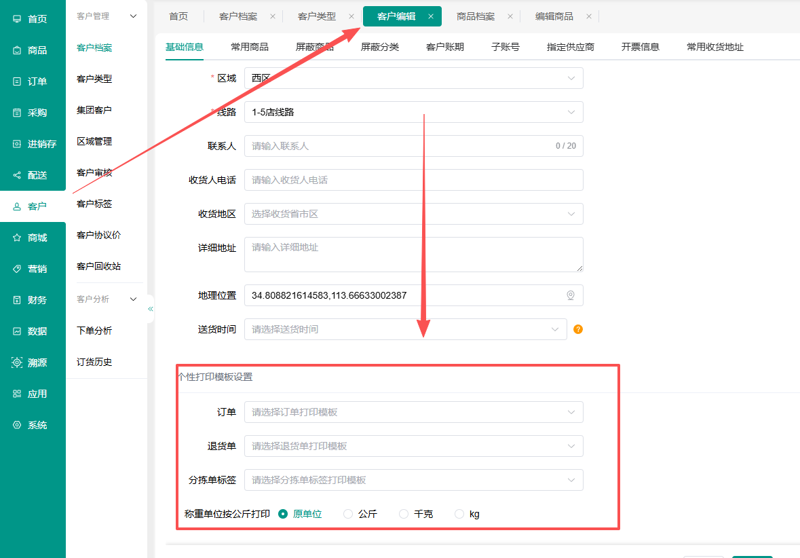Select the 原单位 radio option

point(283,514)
